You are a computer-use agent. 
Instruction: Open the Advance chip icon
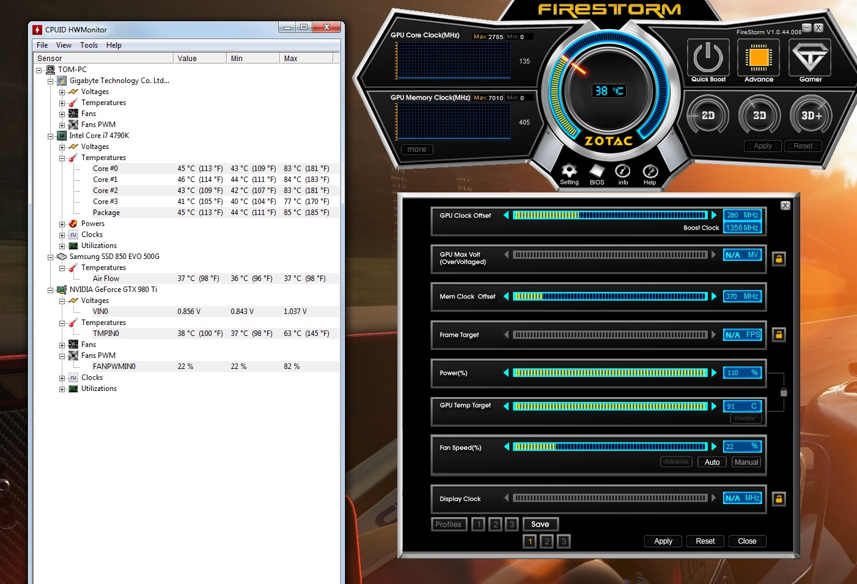[759, 57]
